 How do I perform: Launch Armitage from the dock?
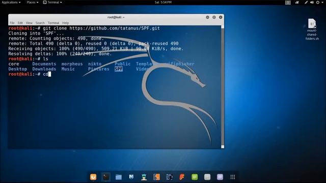tap(144, 177)
